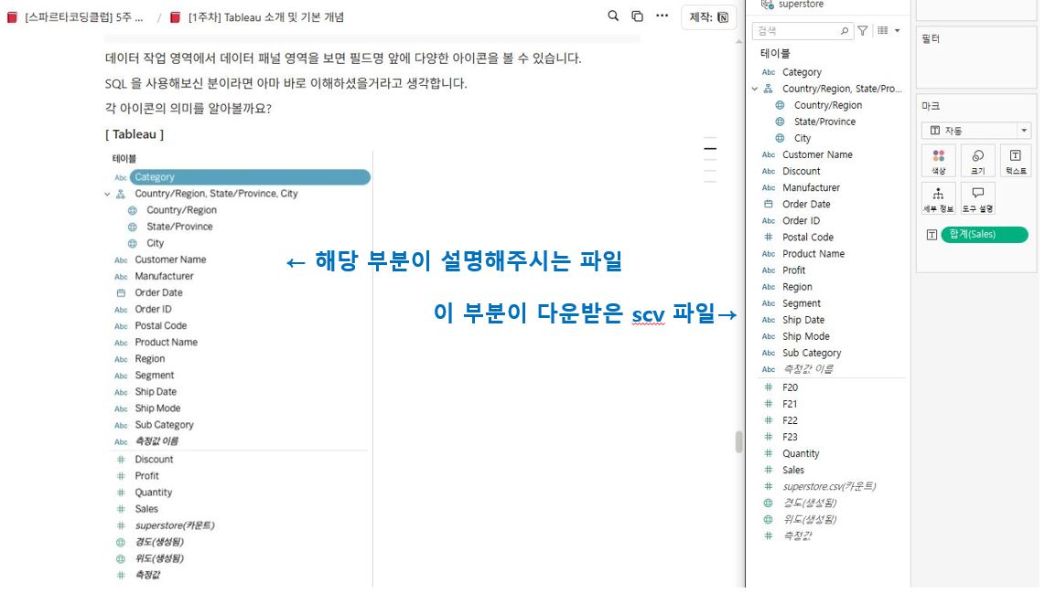
Task: Select the Manufacturer field in Tableau pane
Action: click(x=811, y=187)
